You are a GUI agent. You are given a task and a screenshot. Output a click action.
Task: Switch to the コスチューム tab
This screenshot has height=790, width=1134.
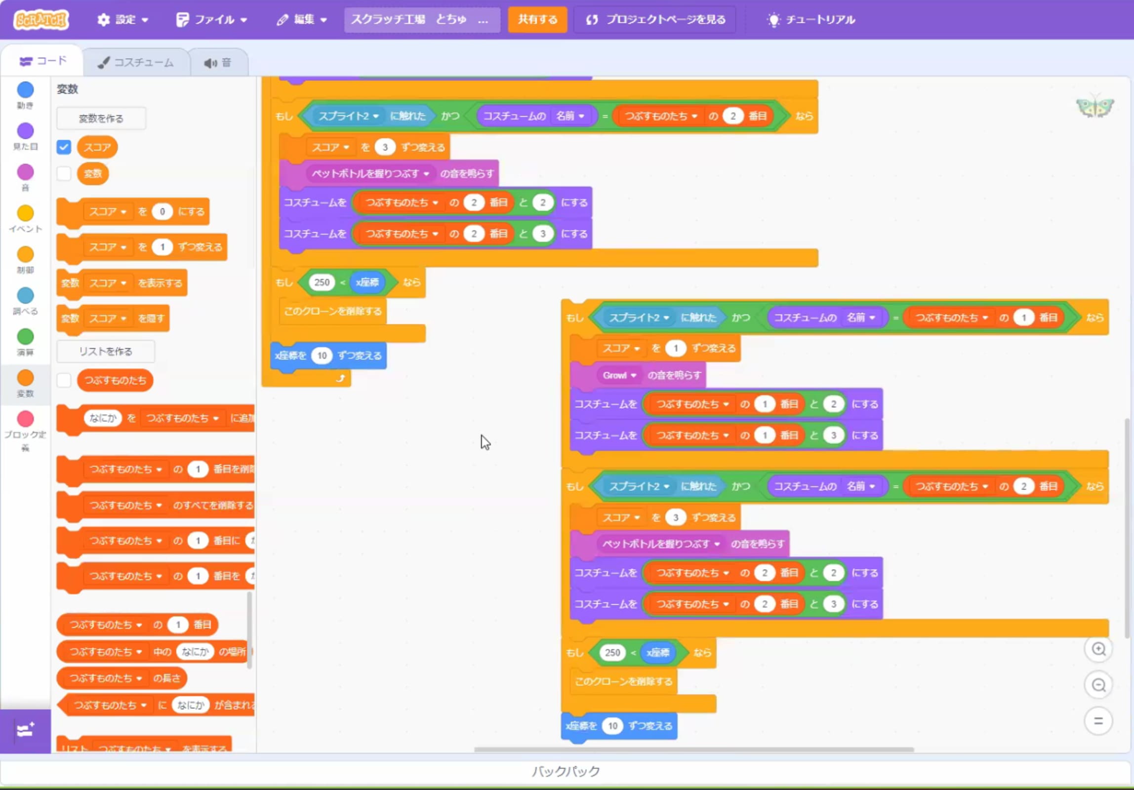(x=136, y=63)
